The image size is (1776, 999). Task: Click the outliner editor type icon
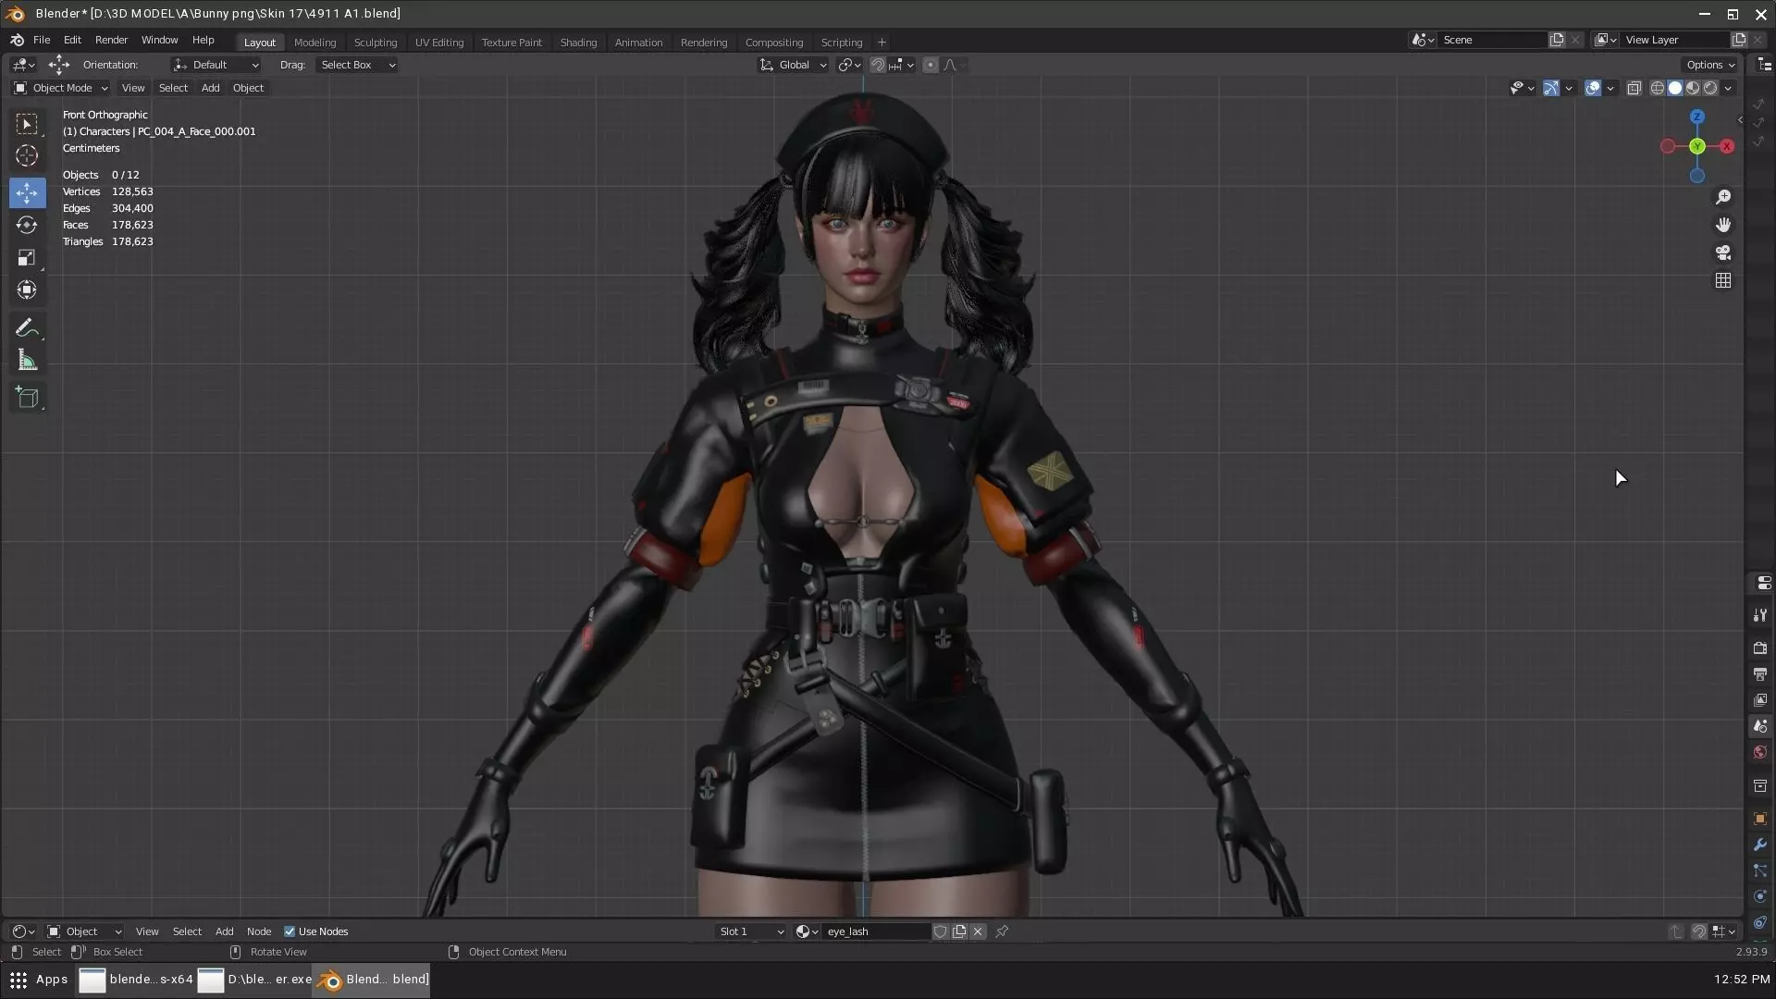coord(1764,65)
